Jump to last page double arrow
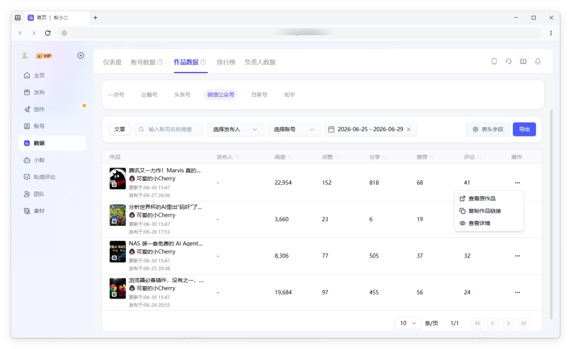 pyautogui.click(x=523, y=323)
